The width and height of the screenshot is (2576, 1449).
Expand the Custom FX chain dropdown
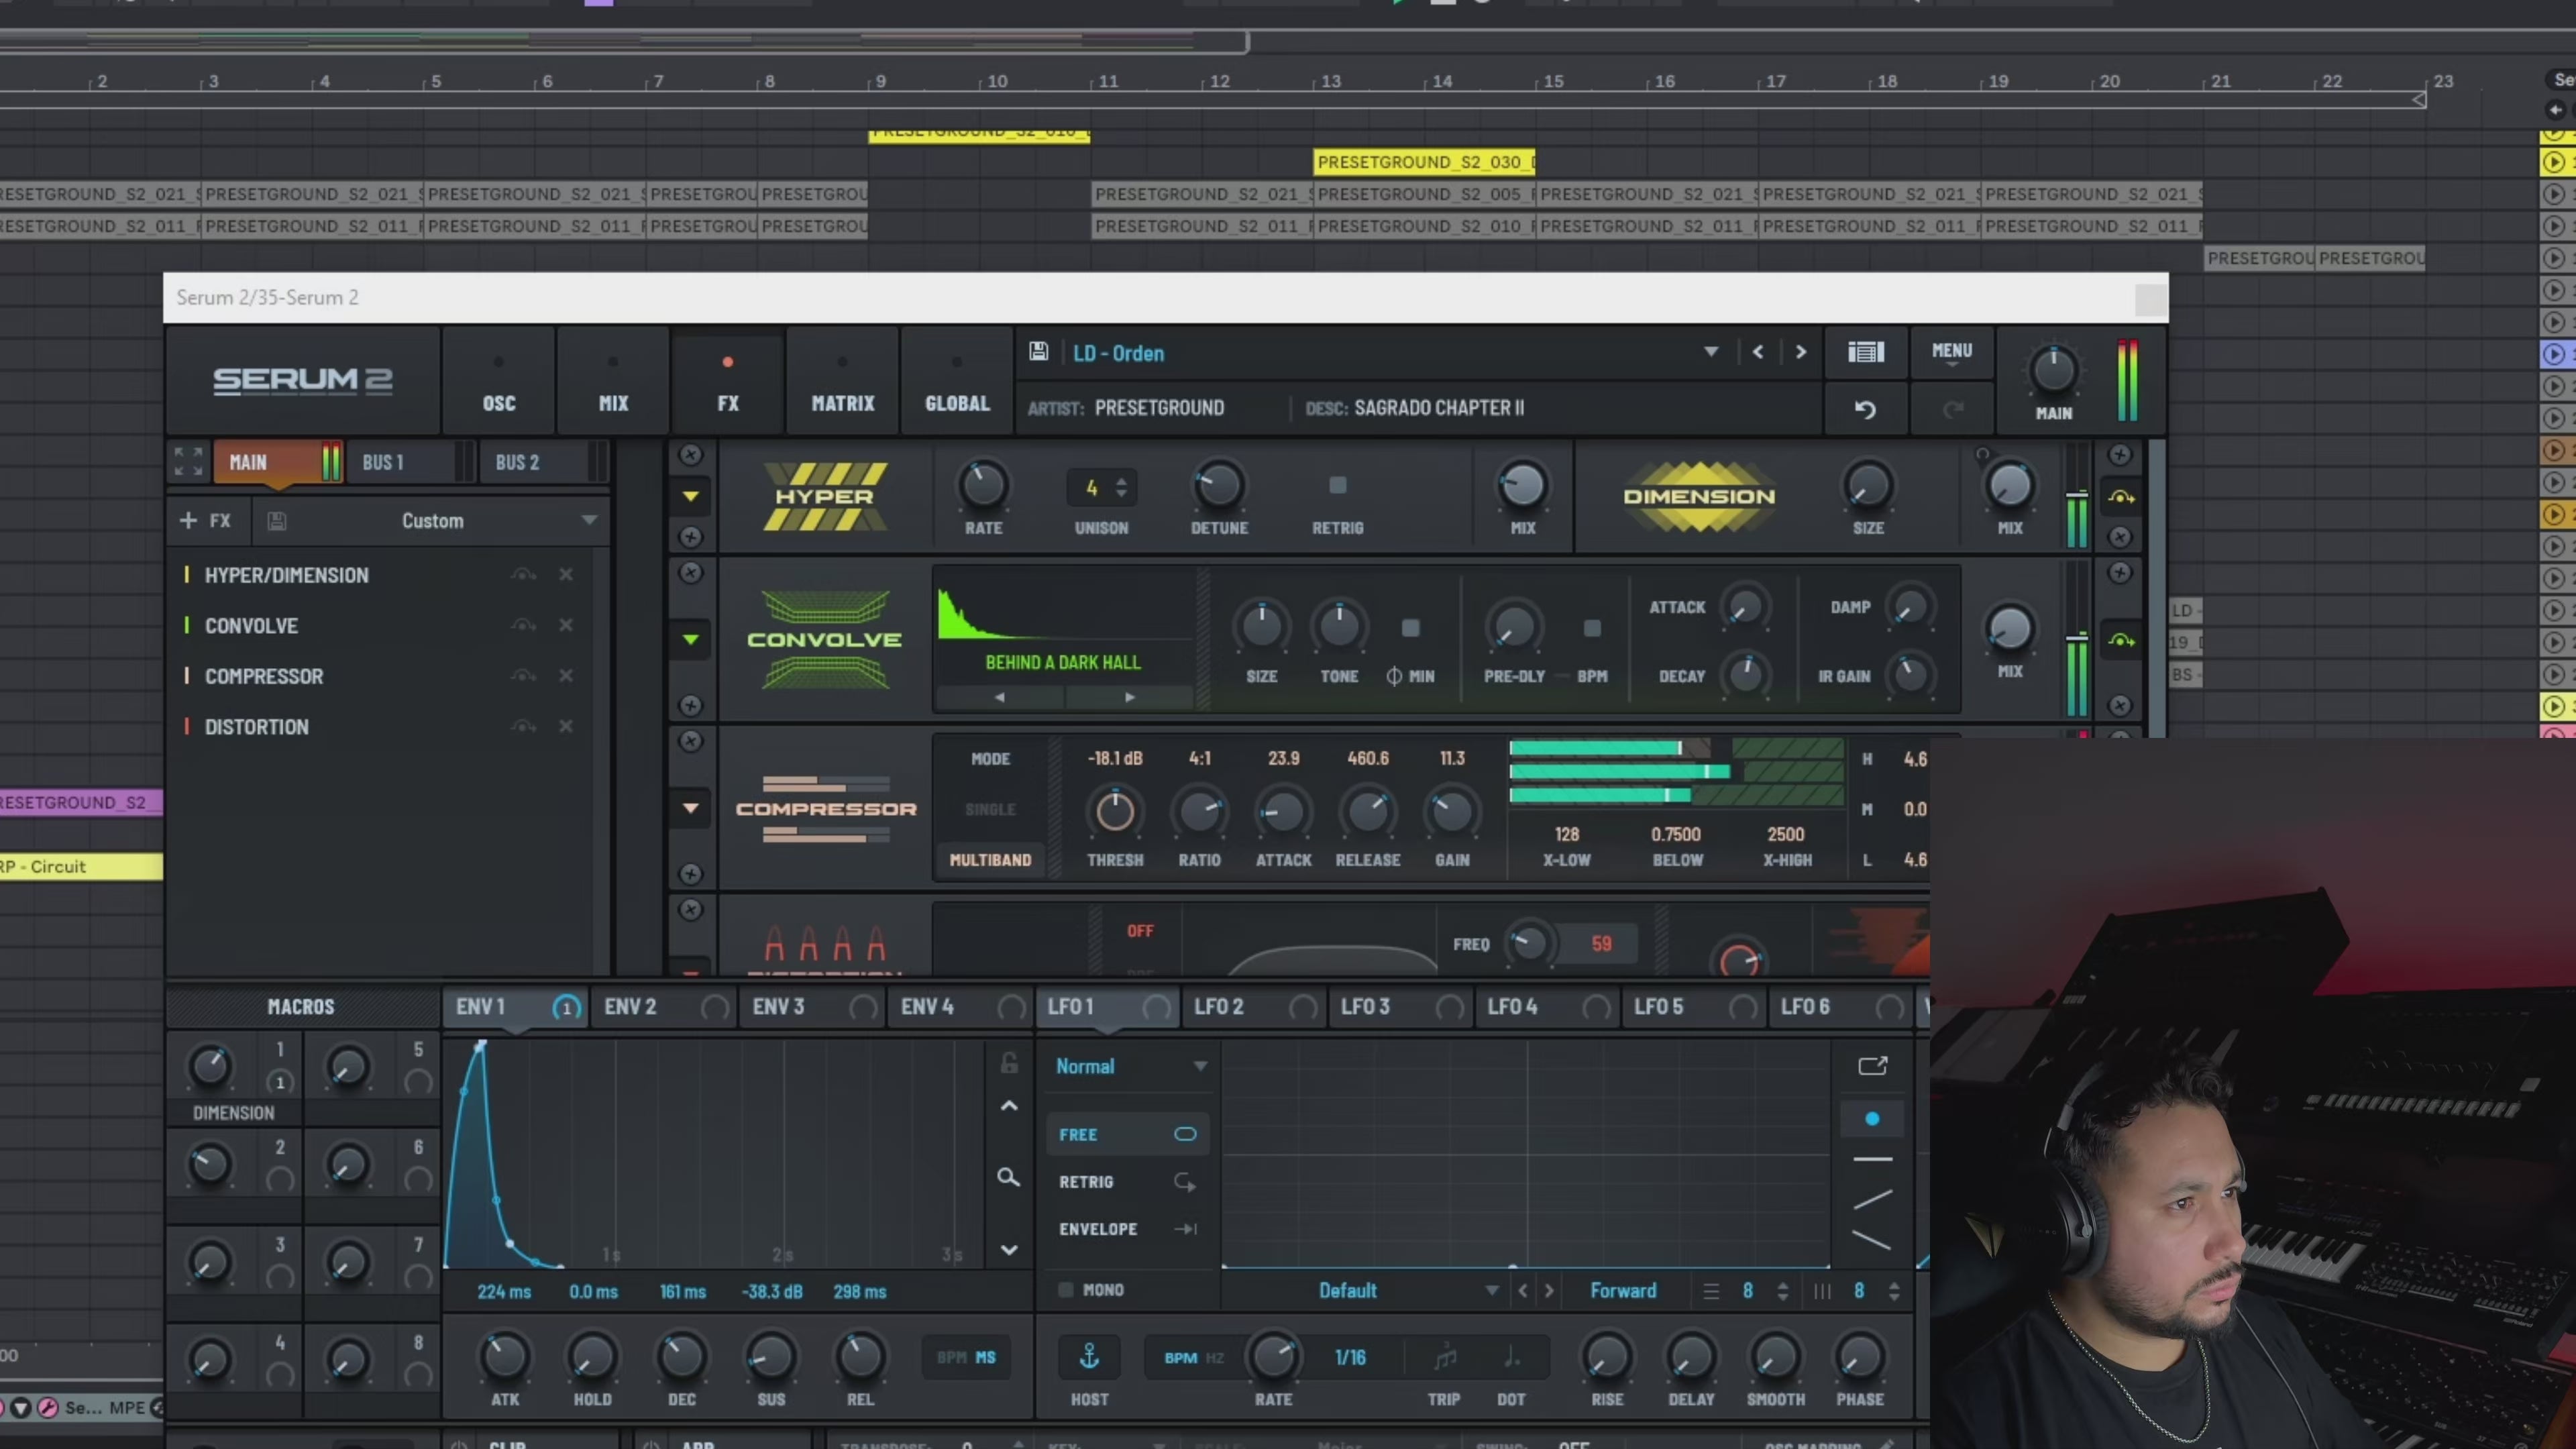(589, 520)
